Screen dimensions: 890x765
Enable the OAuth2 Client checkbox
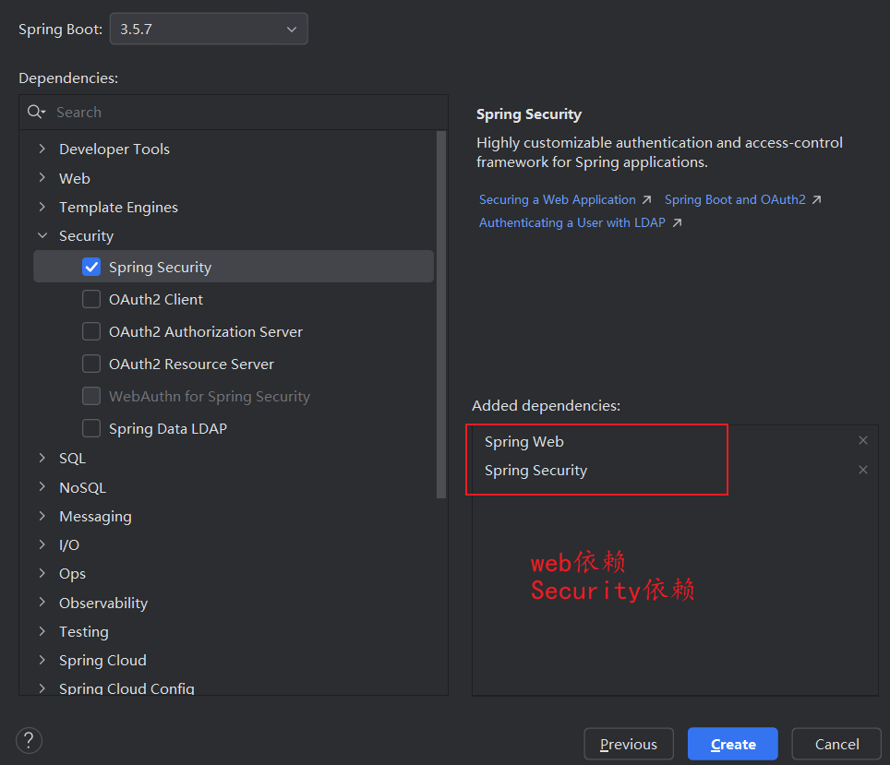tap(91, 299)
